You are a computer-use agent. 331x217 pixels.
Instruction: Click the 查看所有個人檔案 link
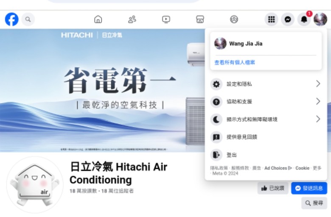[x=235, y=62]
